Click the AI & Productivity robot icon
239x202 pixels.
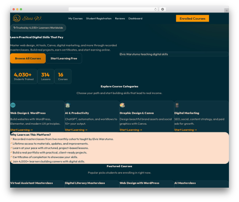(67, 105)
